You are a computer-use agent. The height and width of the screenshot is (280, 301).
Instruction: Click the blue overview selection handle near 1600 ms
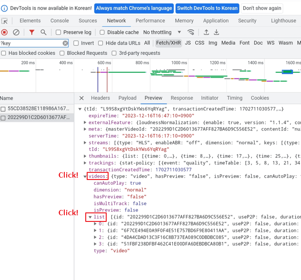(287, 72)
